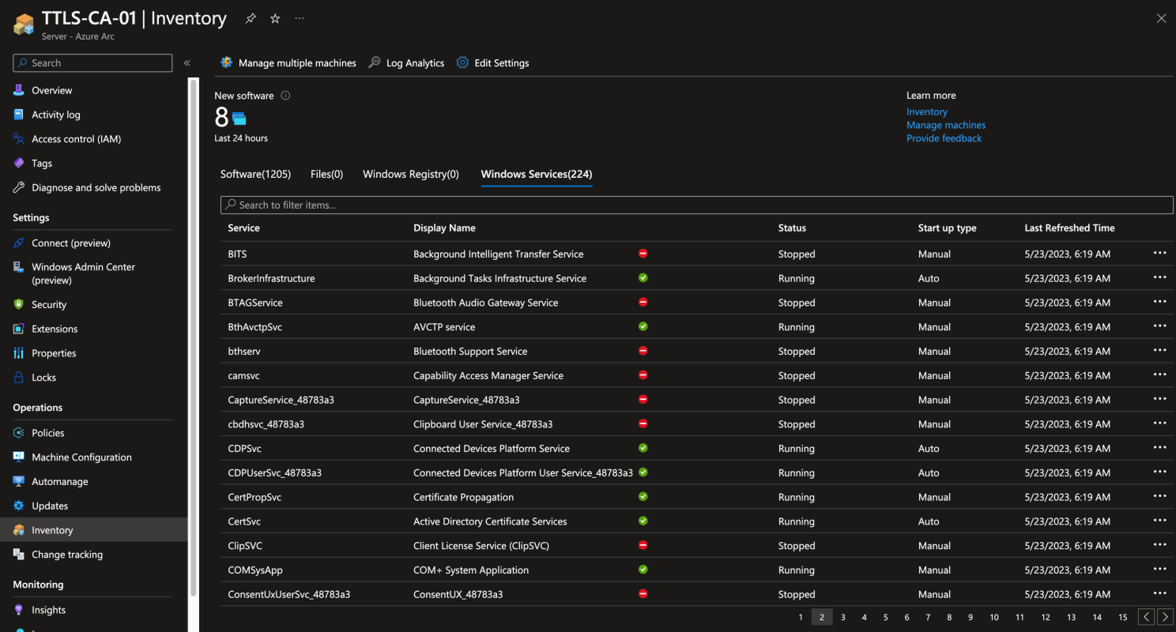Go to page 3 of results
Image resolution: width=1176 pixels, height=632 pixels.
(x=843, y=618)
